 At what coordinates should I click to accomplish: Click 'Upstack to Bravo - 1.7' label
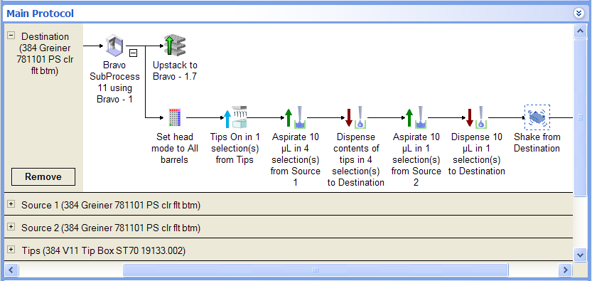[x=175, y=71]
